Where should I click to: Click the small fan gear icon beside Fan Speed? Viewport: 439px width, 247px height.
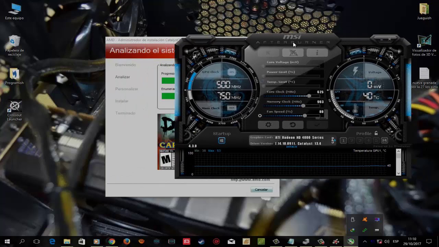pos(260,116)
